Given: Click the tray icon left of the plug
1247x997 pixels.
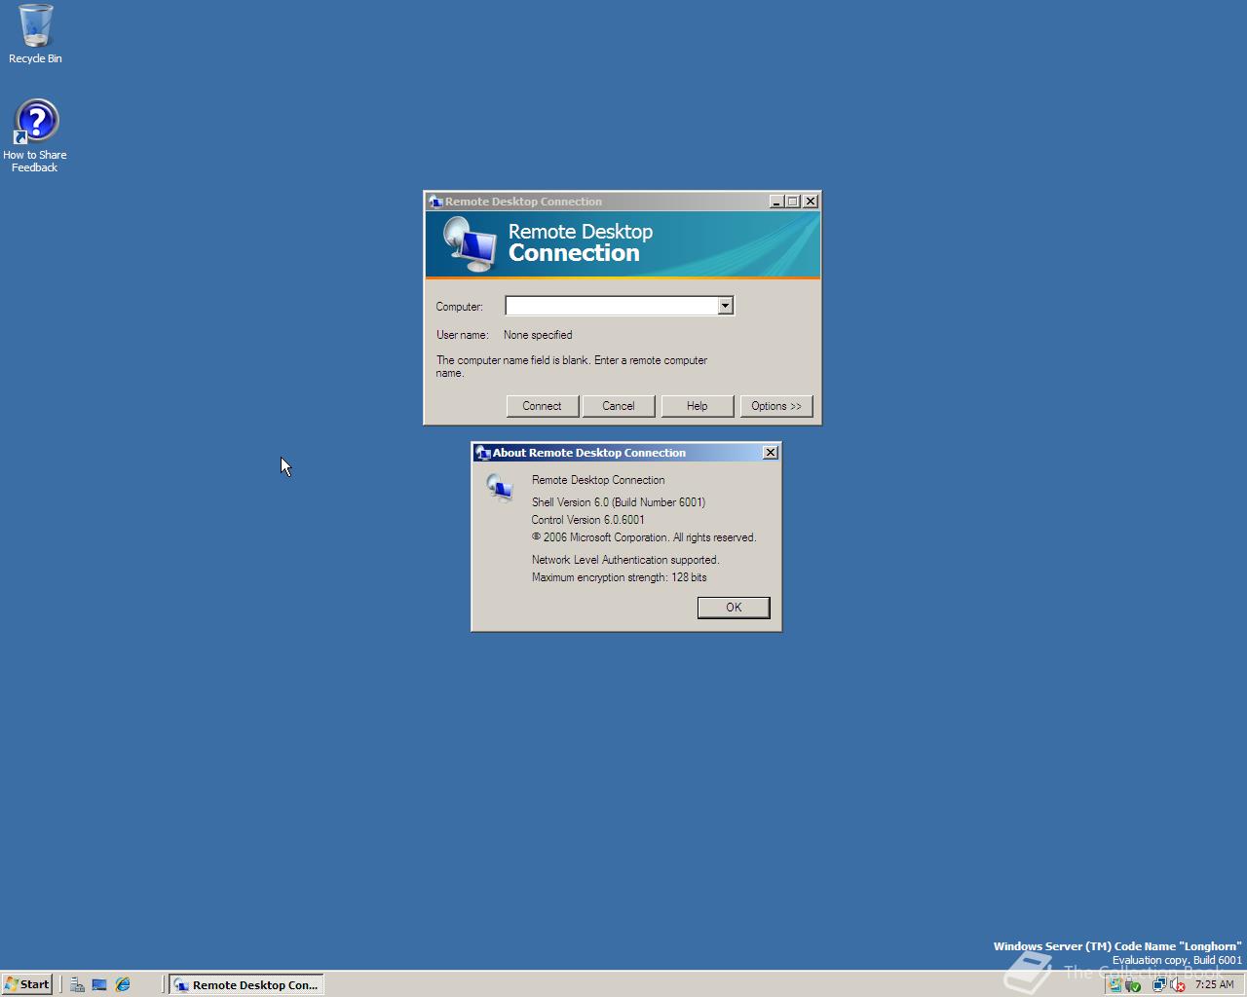Looking at the screenshot, I should click(1115, 984).
